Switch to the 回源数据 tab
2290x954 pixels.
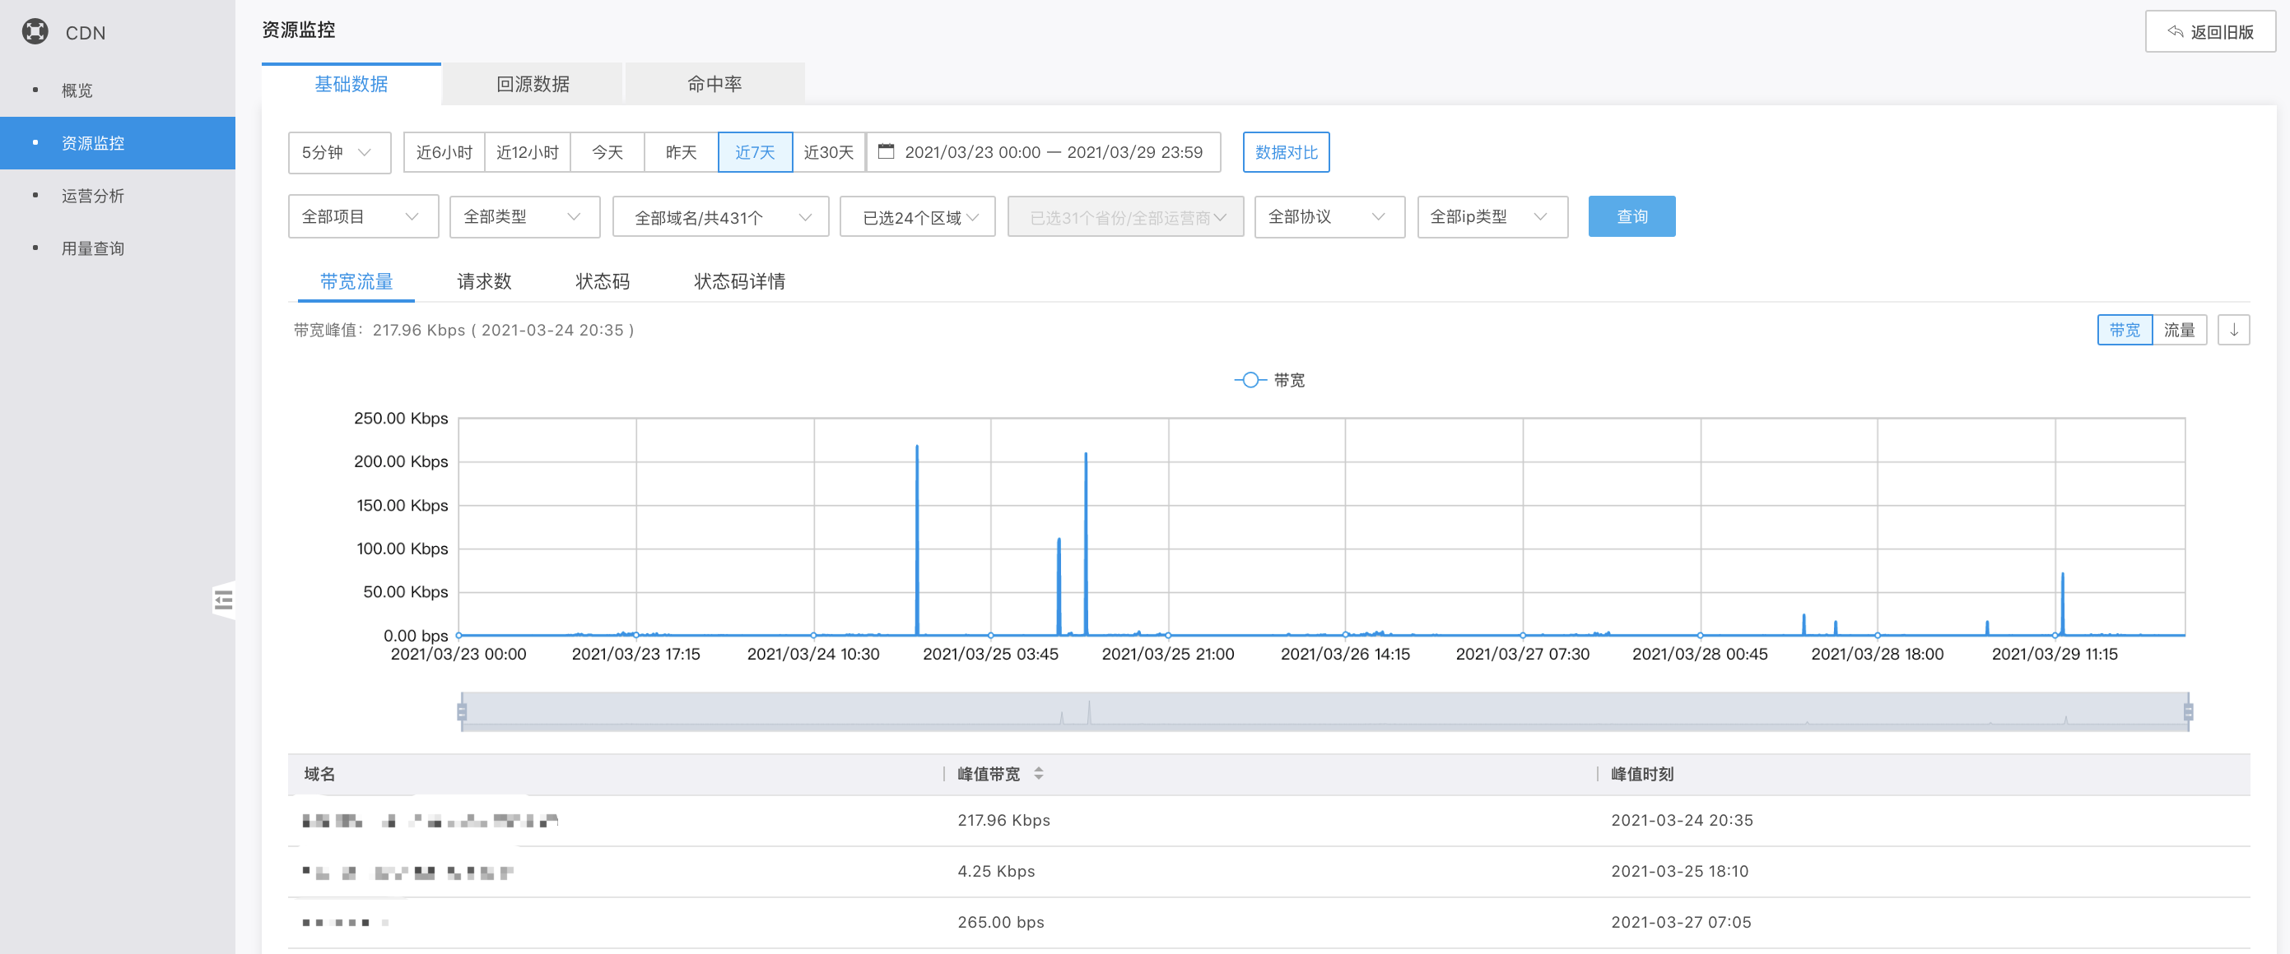(533, 85)
